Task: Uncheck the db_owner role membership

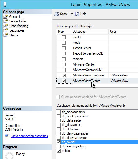Action: click(59, 142)
